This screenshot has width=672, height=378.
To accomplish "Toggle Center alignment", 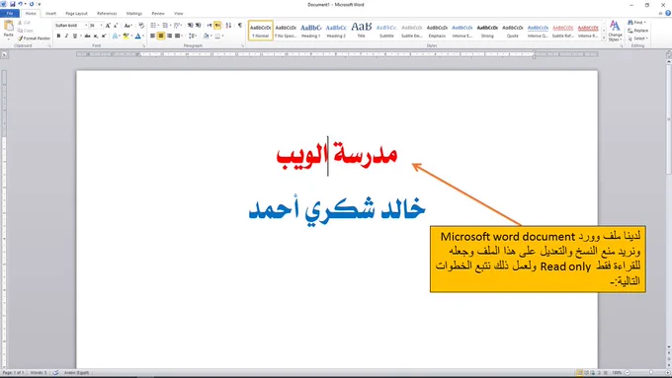I will point(161,36).
